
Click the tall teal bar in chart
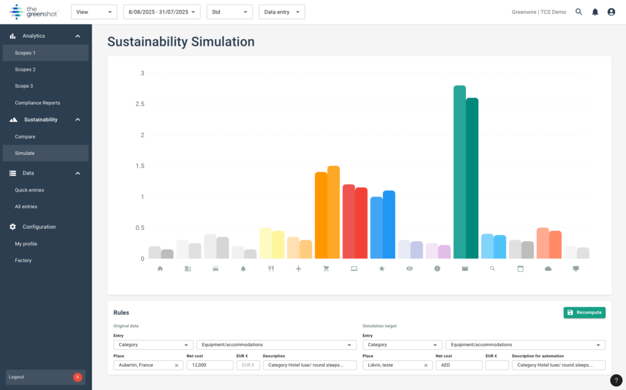point(460,172)
